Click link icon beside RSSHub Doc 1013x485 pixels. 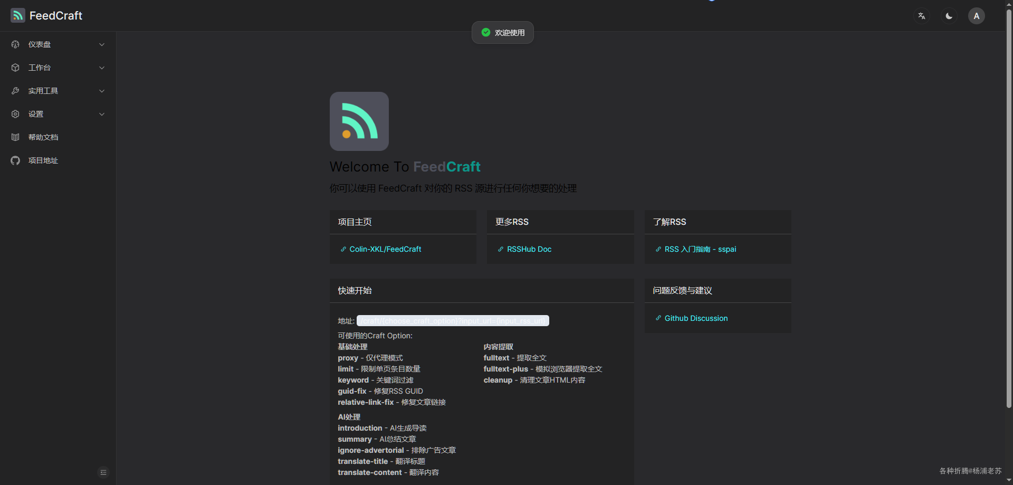(501, 249)
